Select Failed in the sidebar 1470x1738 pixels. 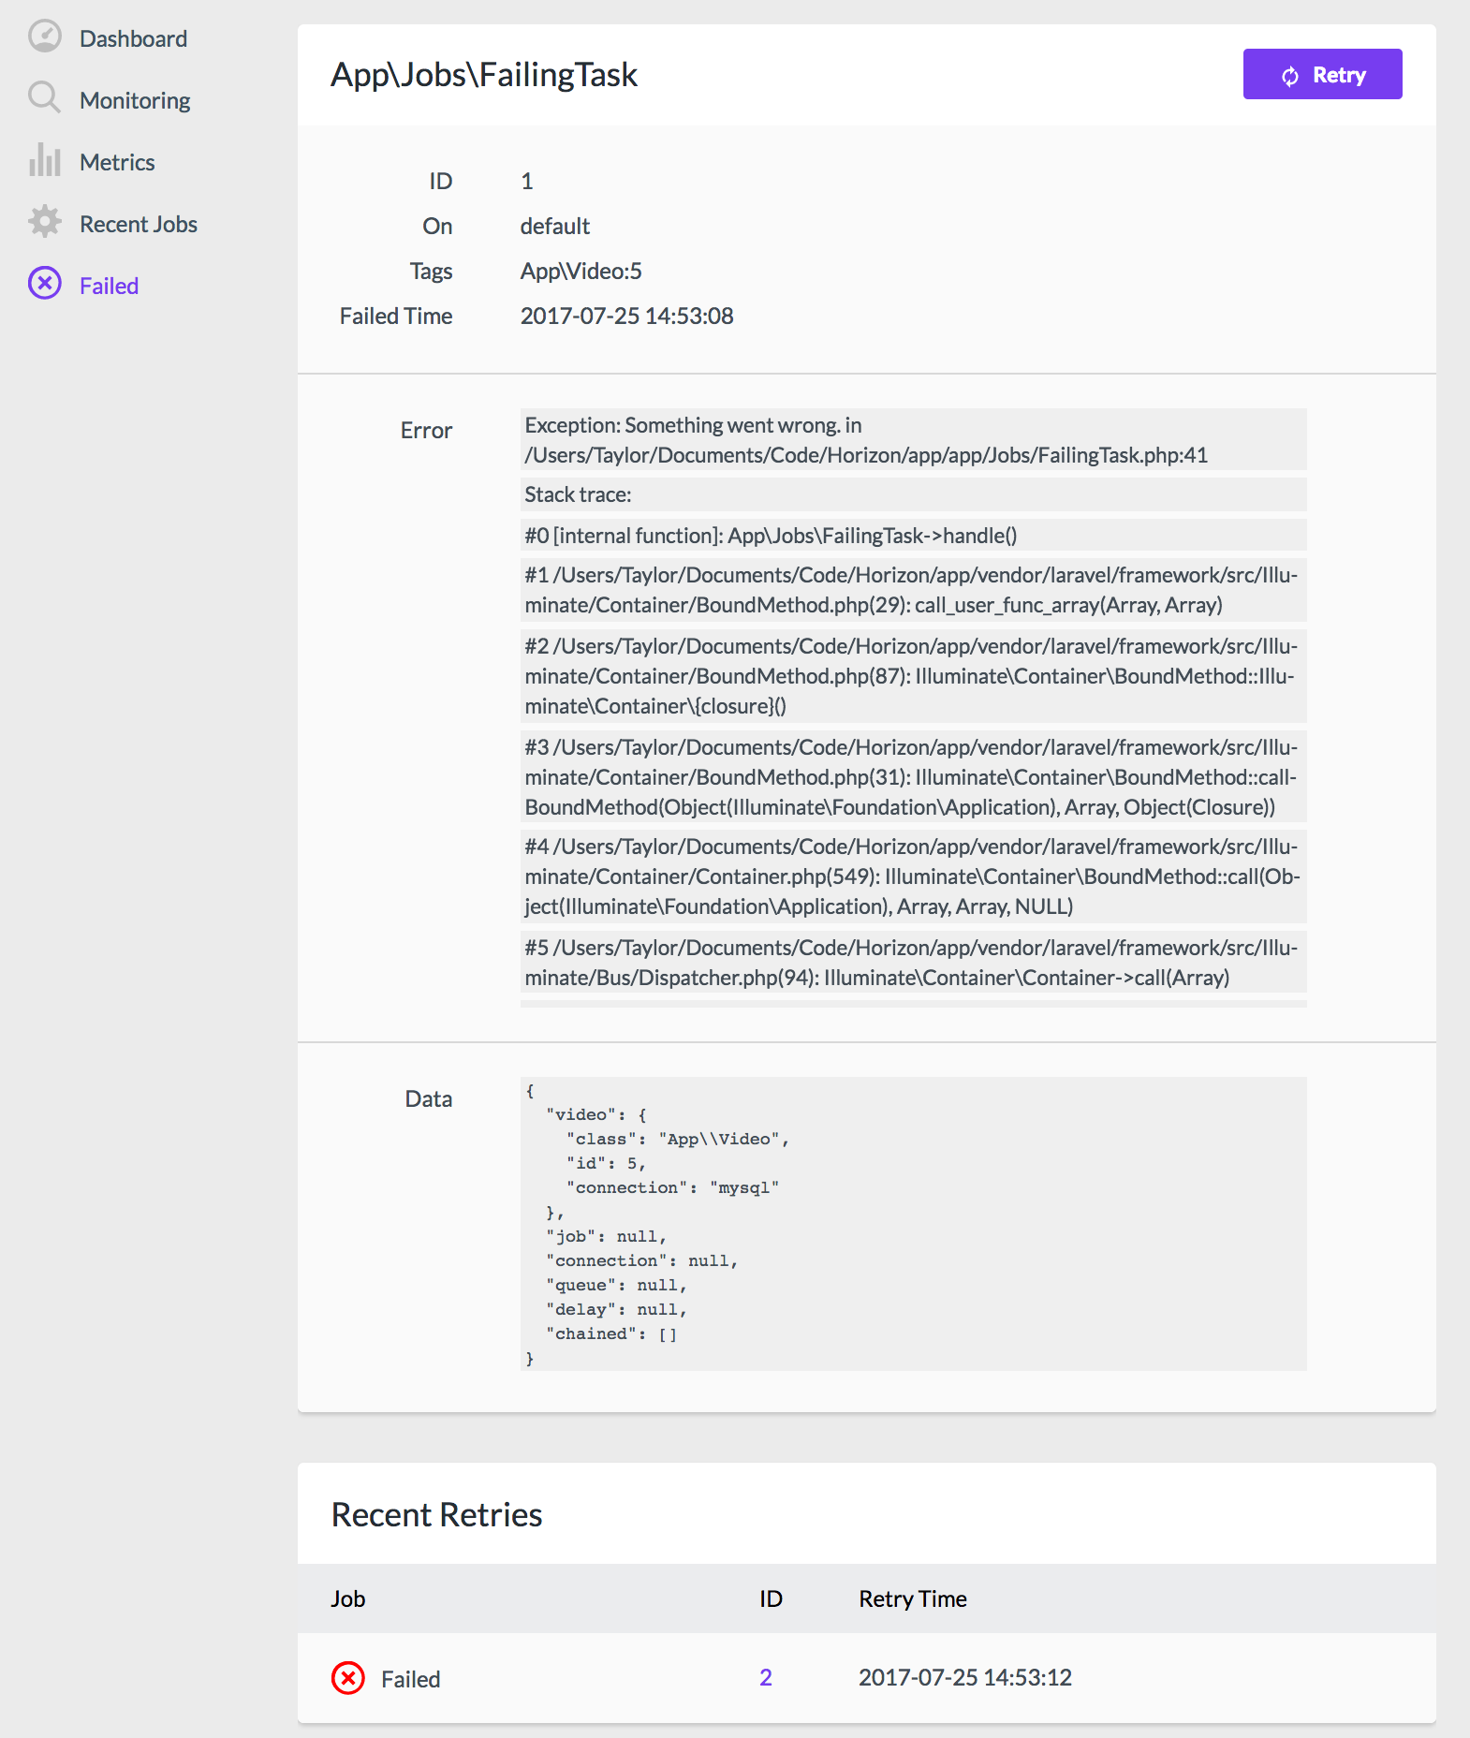(109, 286)
